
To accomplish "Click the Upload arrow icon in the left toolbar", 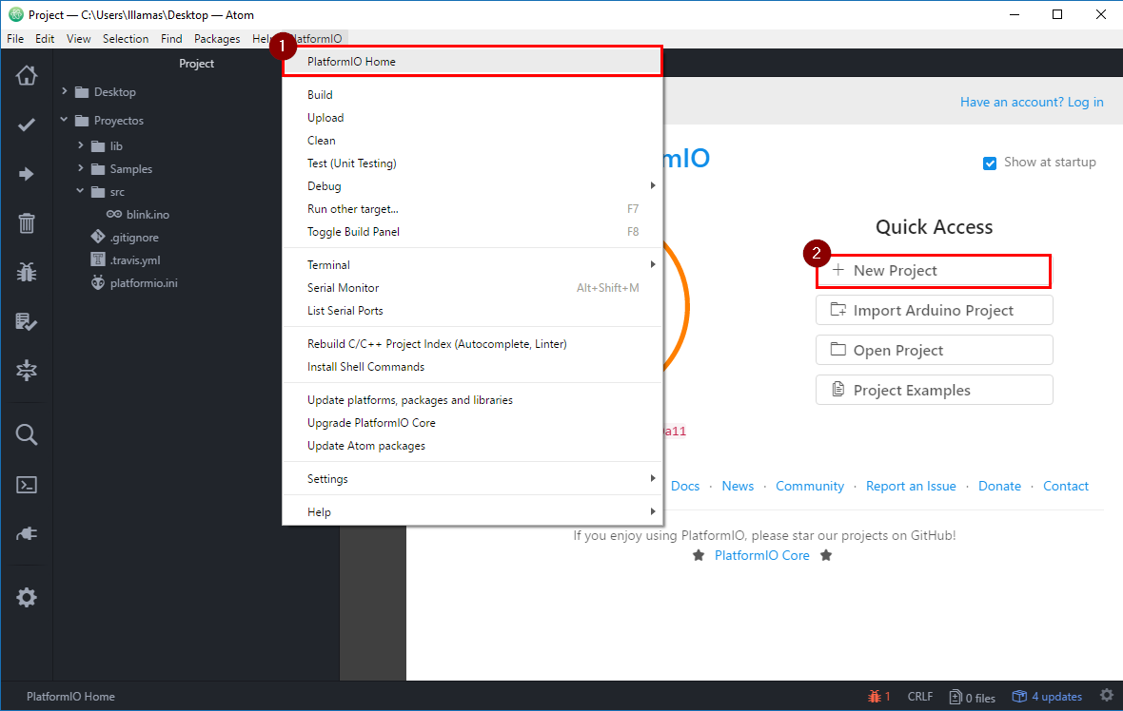I will (27, 174).
